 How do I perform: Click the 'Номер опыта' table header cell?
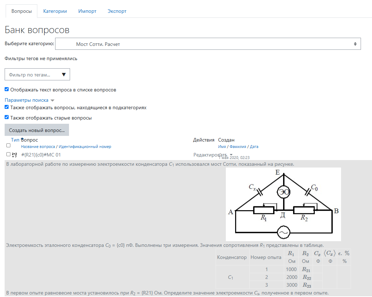click(x=266, y=258)
